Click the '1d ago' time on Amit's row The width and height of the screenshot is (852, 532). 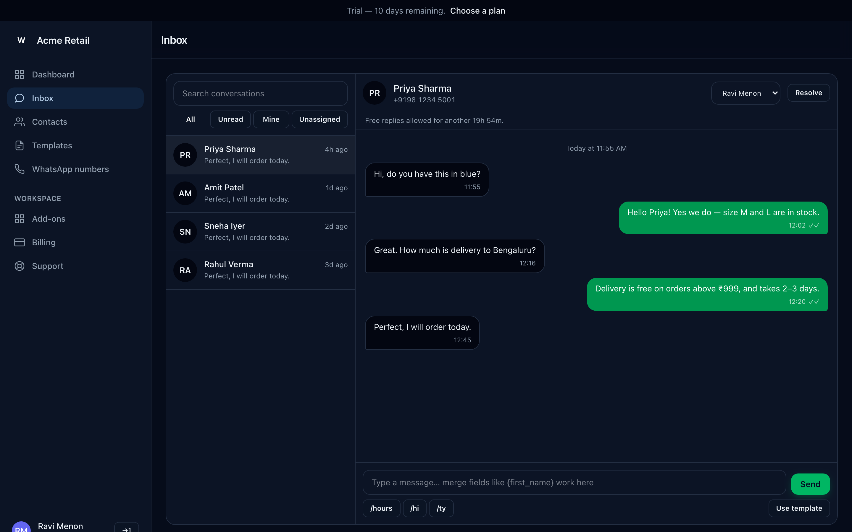coord(337,188)
